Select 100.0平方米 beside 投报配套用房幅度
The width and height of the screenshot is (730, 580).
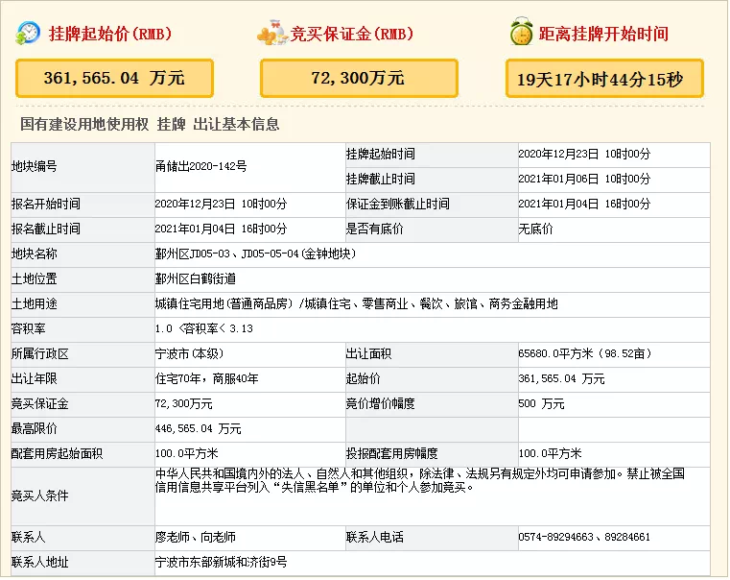pyautogui.click(x=551, y=454)
